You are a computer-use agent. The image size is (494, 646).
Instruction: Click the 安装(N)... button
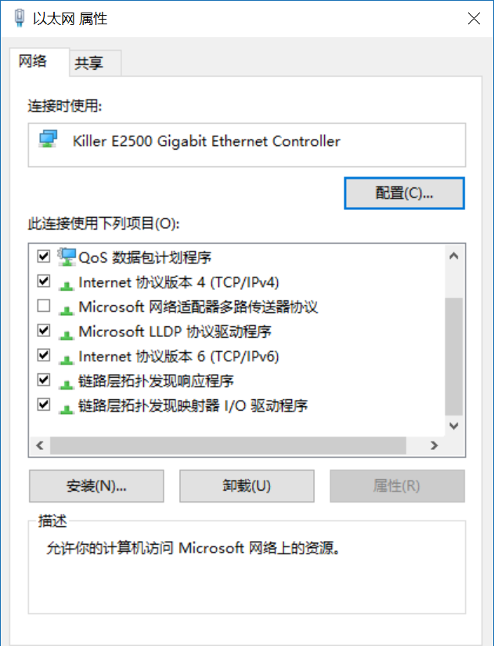[x=96, y=486]
